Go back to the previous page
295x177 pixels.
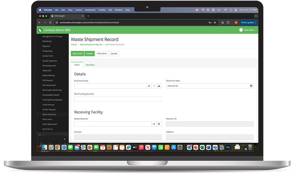39,23
